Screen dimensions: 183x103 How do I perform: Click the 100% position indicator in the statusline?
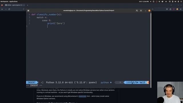pyautogui.click(x=129, y=82)
